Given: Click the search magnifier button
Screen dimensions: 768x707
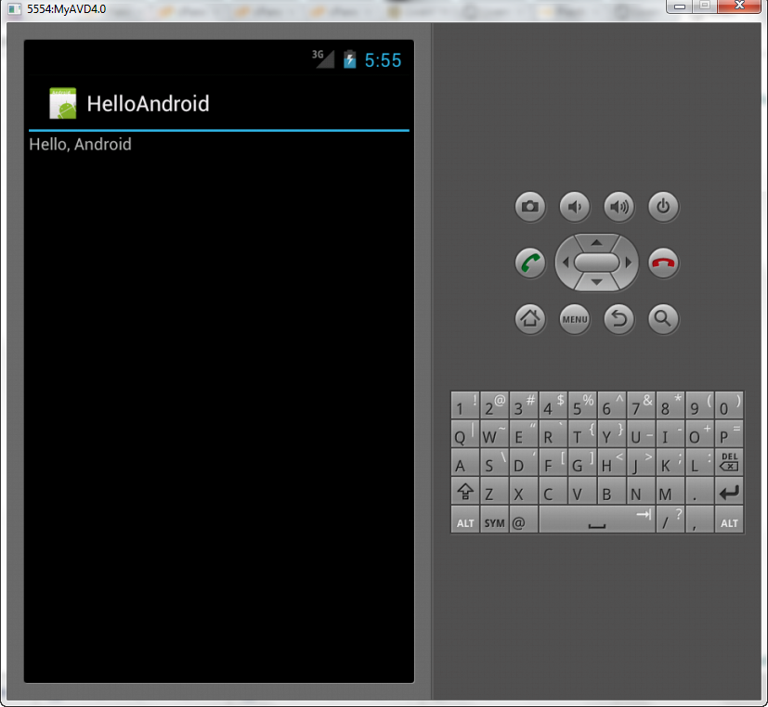Looking at the screenshot, I should (663, 319).
